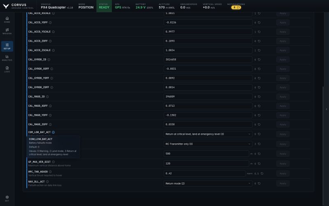Show info for CAL_ACC0_ZOFF
Image resolution: width=329 pixels, height=206 pixels.
pyautogui.click(x=50, y=41)
